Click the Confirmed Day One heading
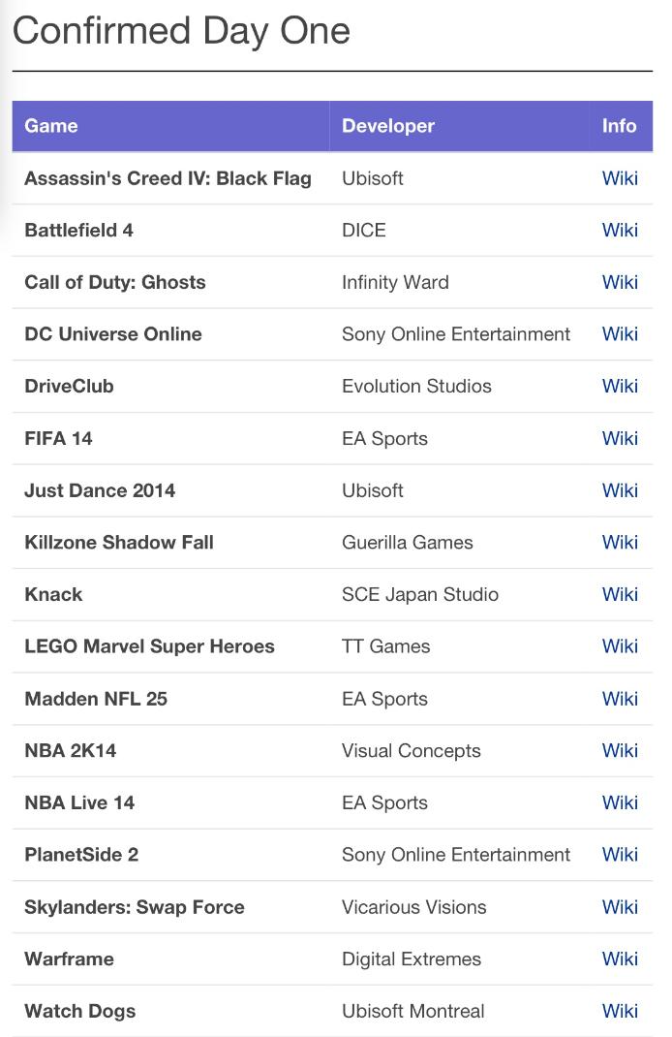The width and height of the screenshot is (672, 1037). click(181, 30)
